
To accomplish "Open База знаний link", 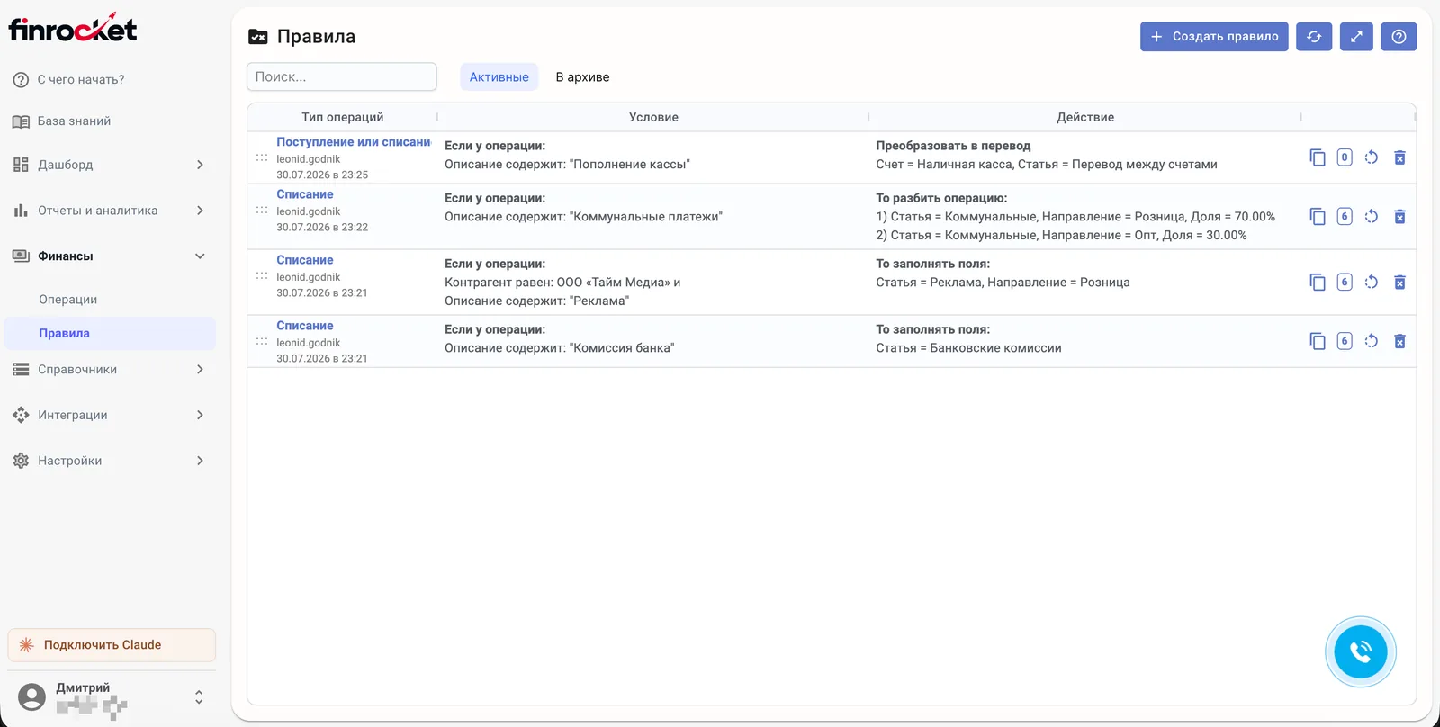I will (74, 121).
